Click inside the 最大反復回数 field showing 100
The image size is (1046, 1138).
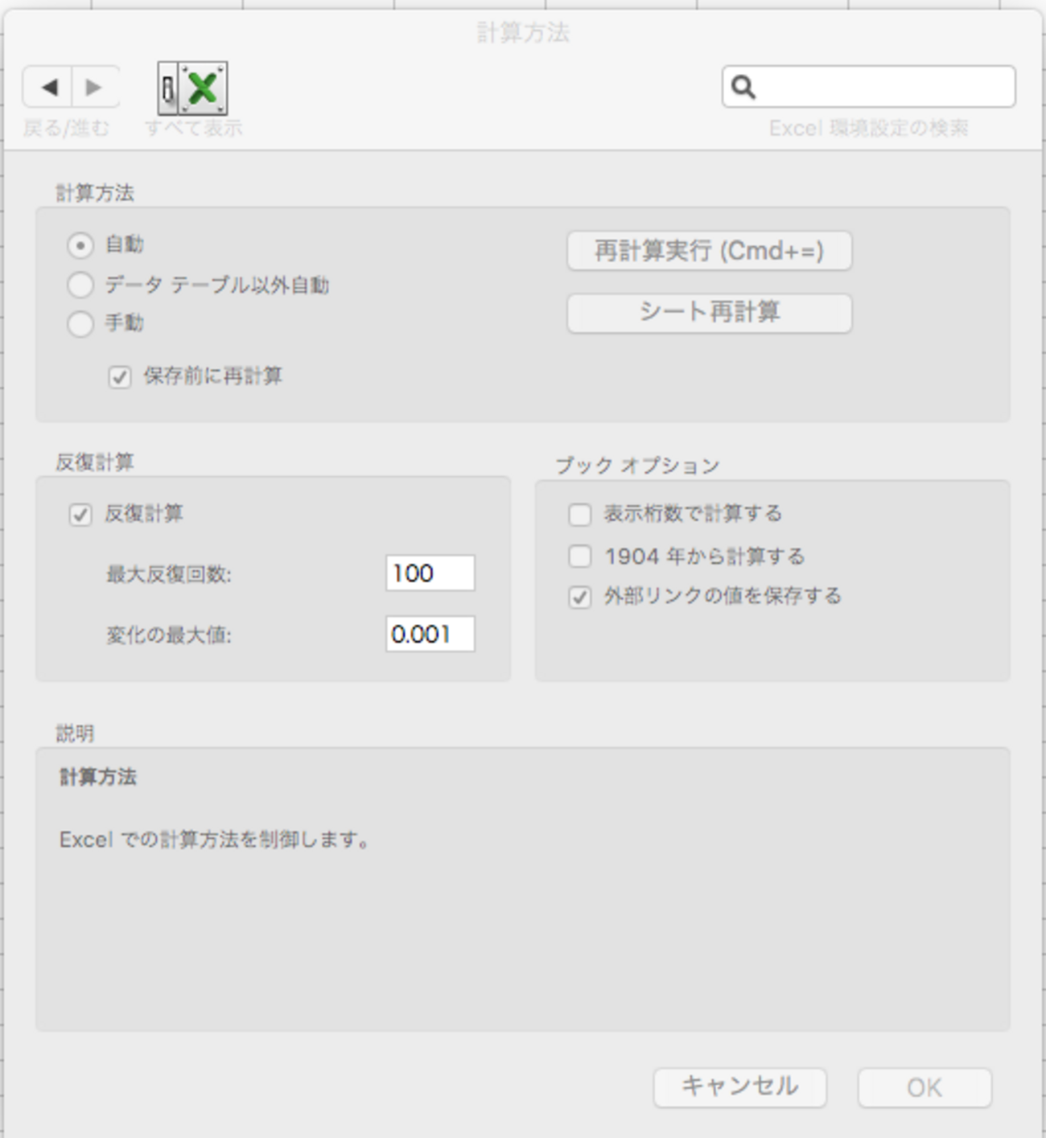[430, 573]
